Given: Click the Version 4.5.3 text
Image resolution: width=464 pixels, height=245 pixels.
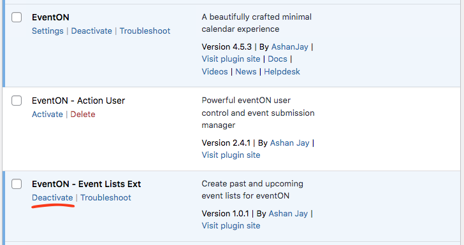Looking at the screenshot, I should [227, 46].
